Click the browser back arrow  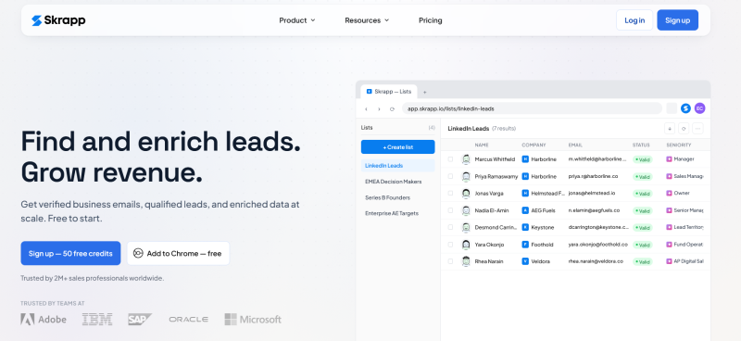(x=366, y=108)
